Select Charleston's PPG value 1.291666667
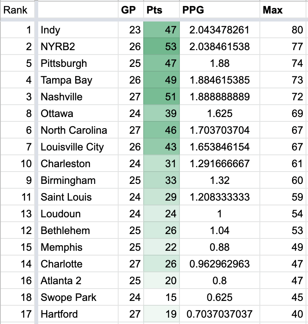 pos(220,164)
